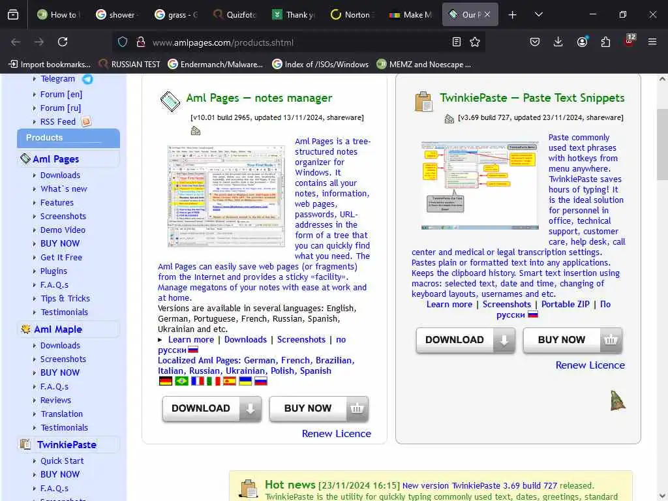The height and width of the screenshot is (501, 668).
Task: Reload the page with the refresh icon
Action: [63, 42]
